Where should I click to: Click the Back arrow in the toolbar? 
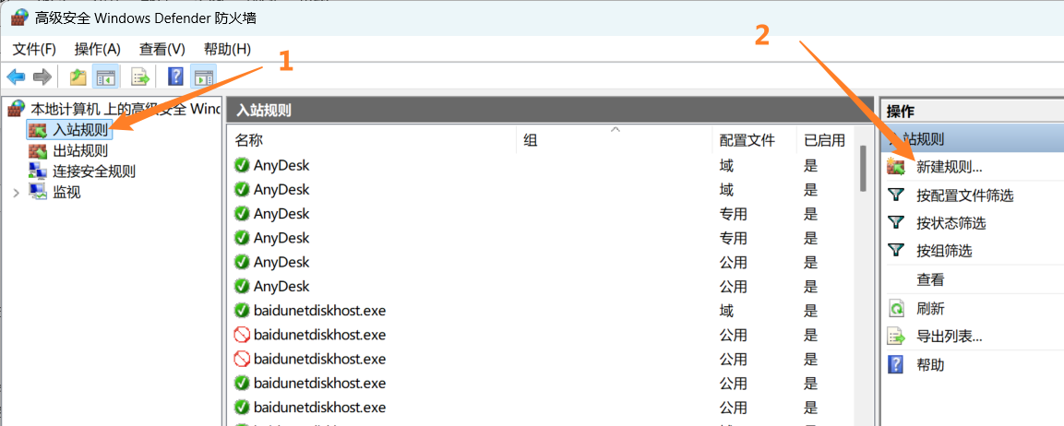(16, 77)
